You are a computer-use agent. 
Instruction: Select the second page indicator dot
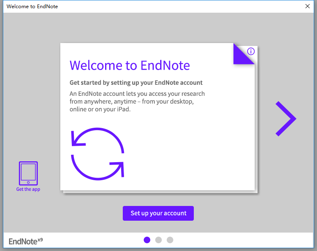click(x=158, y=240)
